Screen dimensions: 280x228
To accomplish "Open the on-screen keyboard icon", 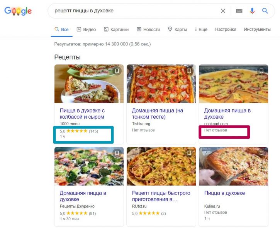I will 239,11.
